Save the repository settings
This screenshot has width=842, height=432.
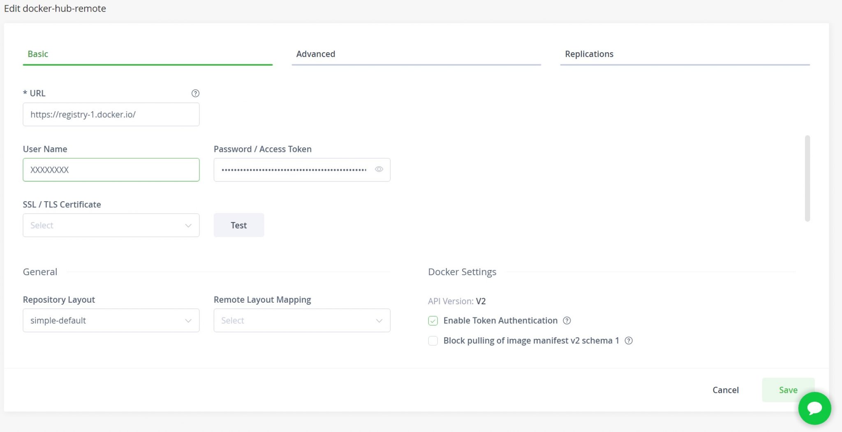(x=787, y=390)
